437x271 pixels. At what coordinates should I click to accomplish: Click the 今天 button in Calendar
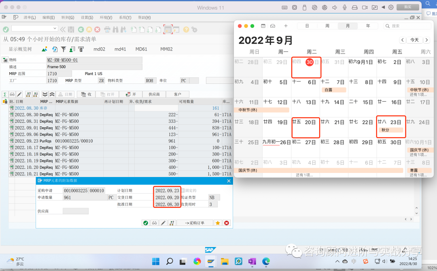(414, 40)
